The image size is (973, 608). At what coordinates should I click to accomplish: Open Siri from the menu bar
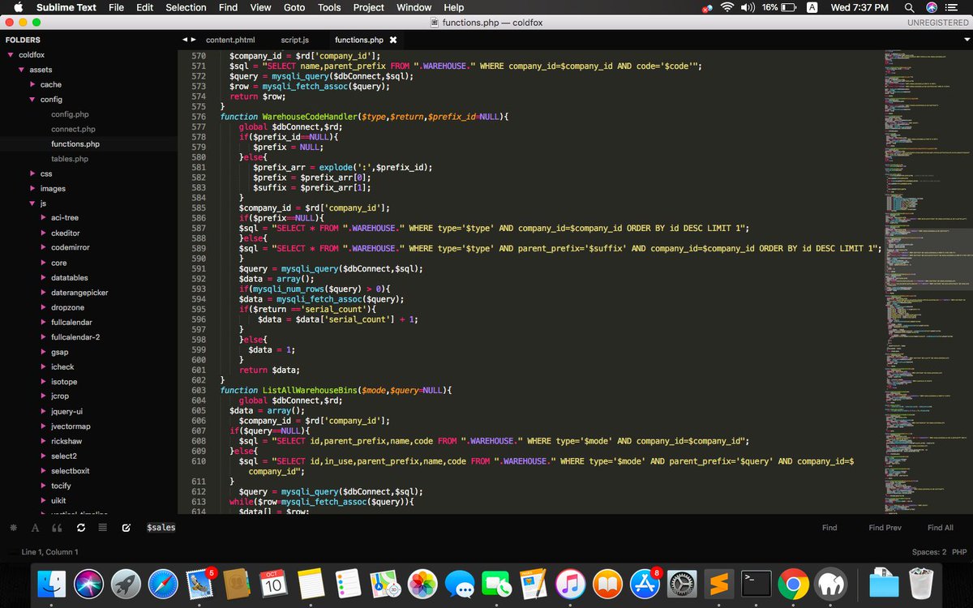pos(932,7)
